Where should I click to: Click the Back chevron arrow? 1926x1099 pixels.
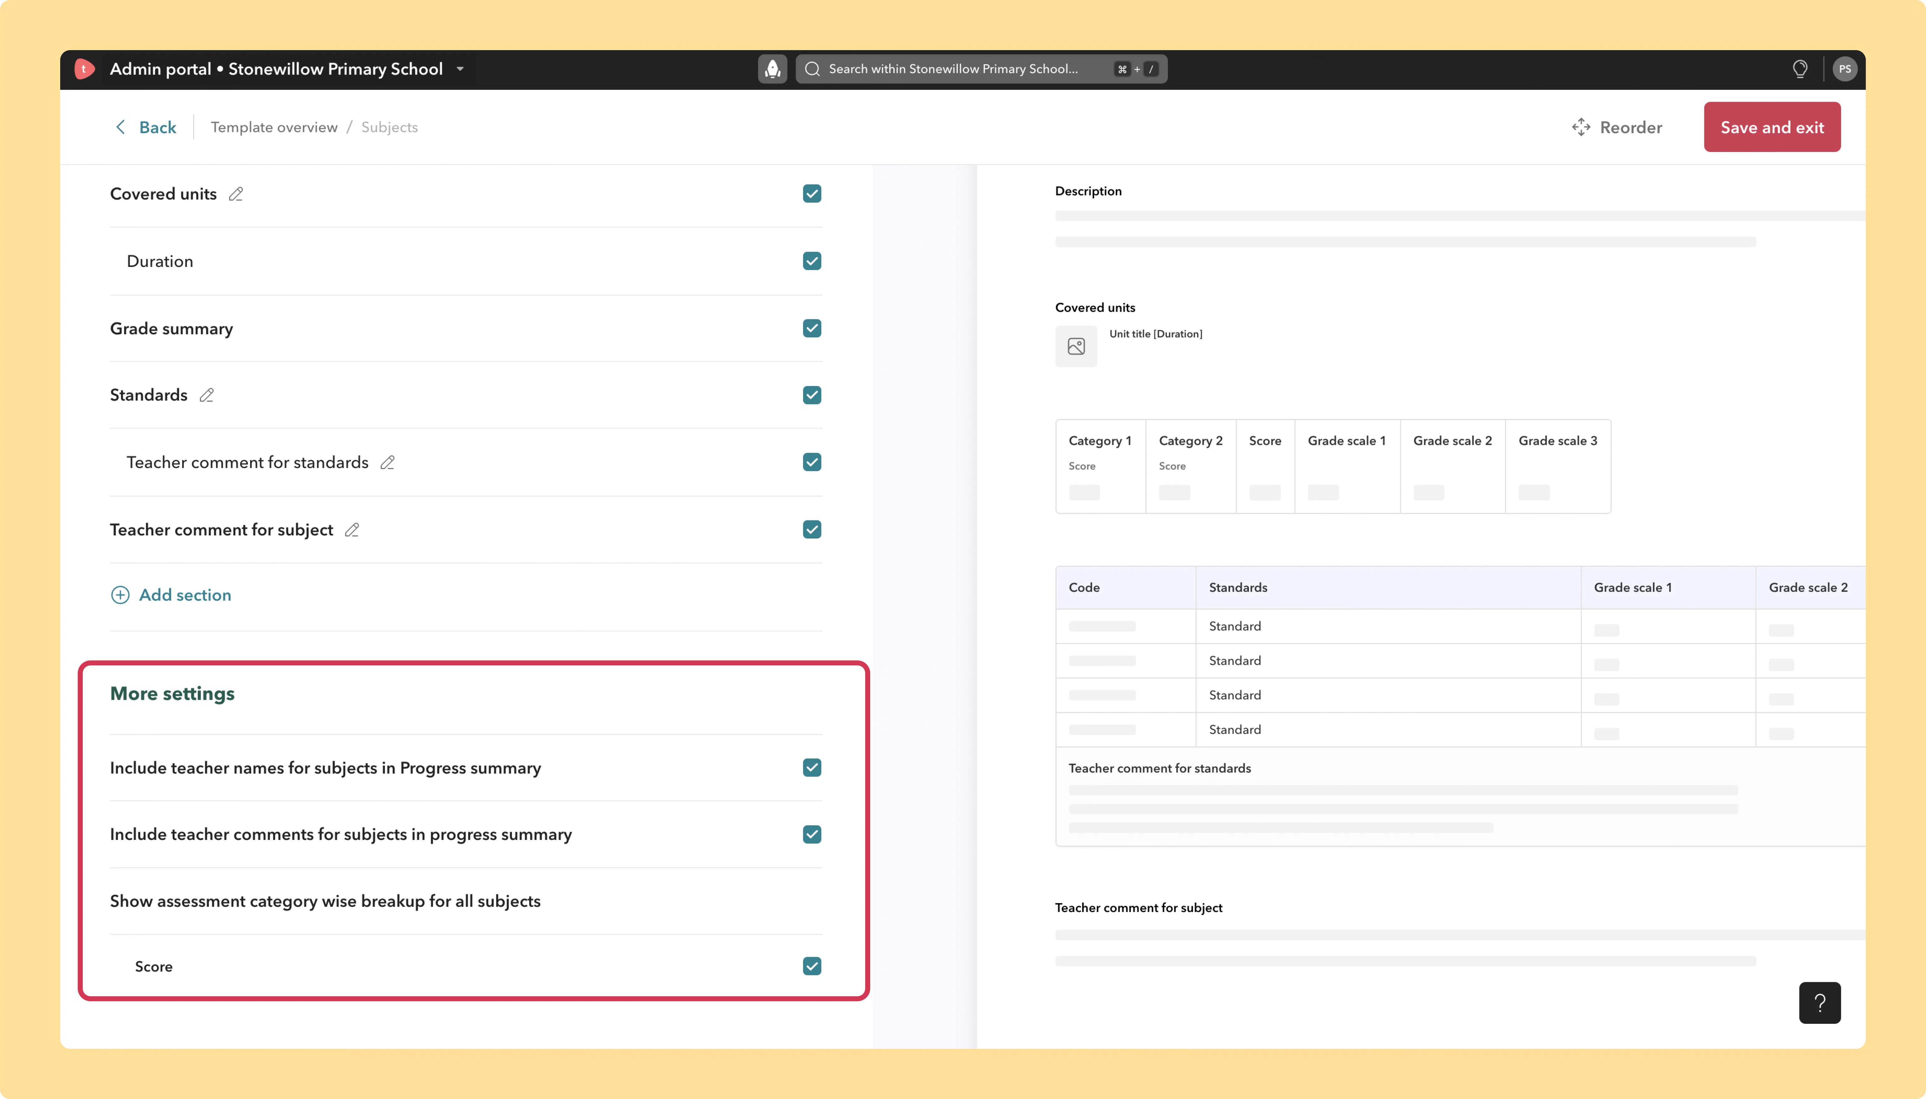120,127
